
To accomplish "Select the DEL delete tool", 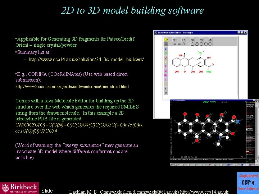I will tap(192, 40).
